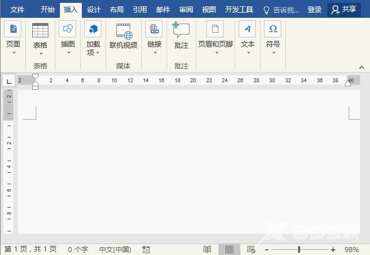Open the 页面 (Pages) icon in ribbon

[13, 29]
